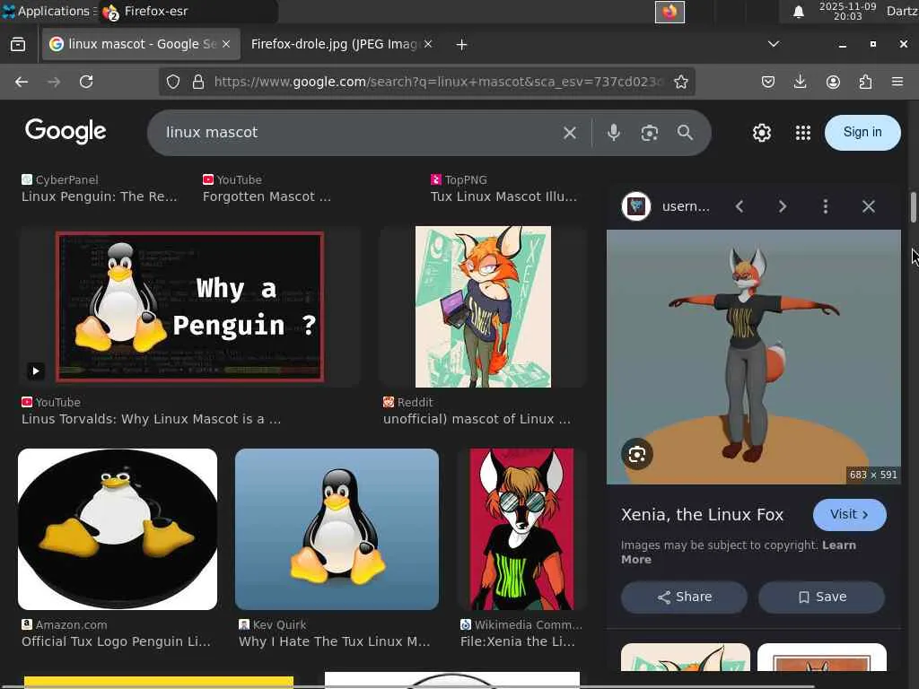Go to the Google homepage logo
Image resolution: width=919 pixels, height=689 pixels.
coord(66,131)
